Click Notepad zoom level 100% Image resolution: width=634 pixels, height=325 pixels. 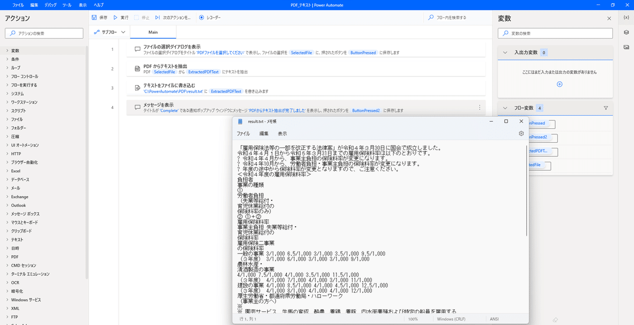click(x=413, y=319)
